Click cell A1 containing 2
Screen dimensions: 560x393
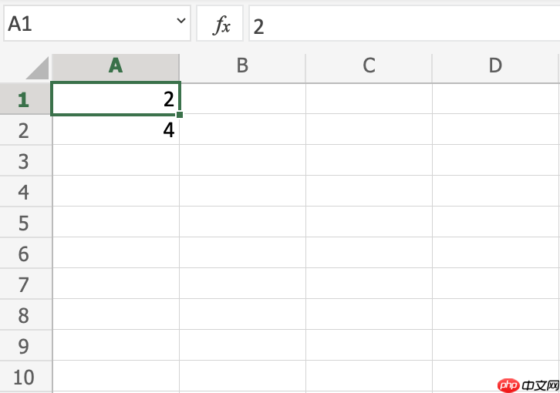click(116, 99)
